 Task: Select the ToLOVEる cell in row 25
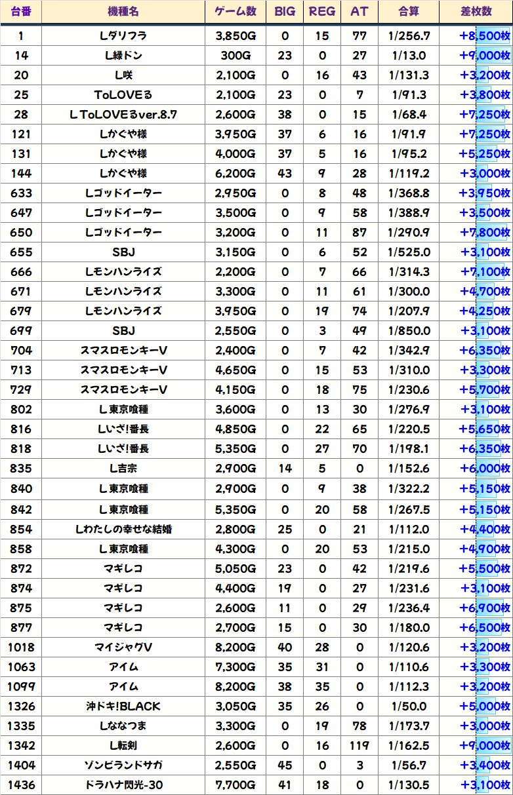point(123,95)
